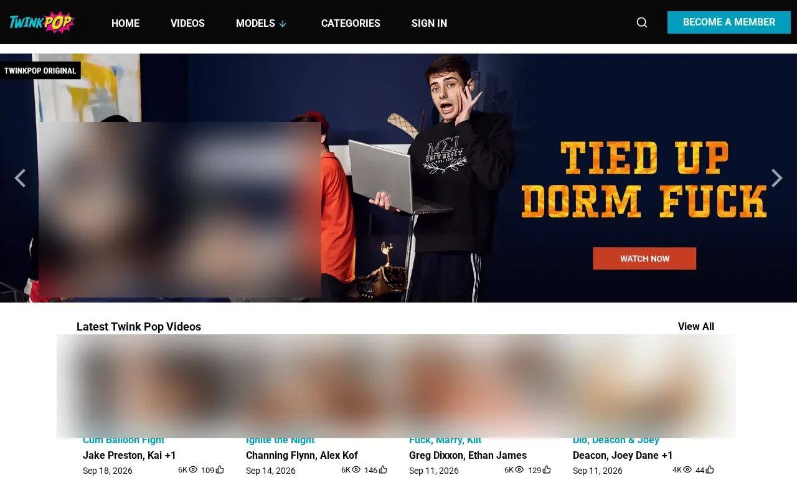Click the Watch Now banner button
797x498 pixels.
point(644,258)
